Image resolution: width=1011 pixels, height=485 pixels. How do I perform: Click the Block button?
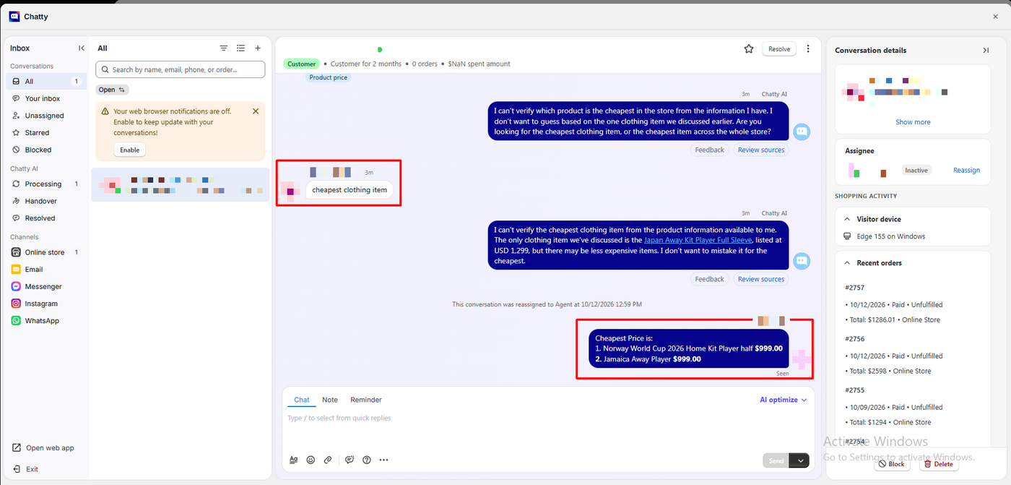pyautogui.click(x=891, y=464)
